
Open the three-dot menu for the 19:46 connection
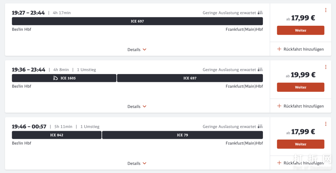coord(326,124)
